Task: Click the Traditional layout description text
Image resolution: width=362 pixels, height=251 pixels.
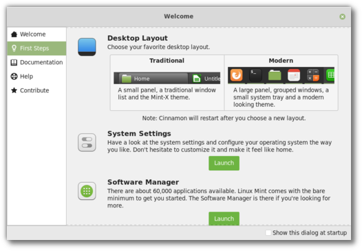Action: (x=167, y=94)
